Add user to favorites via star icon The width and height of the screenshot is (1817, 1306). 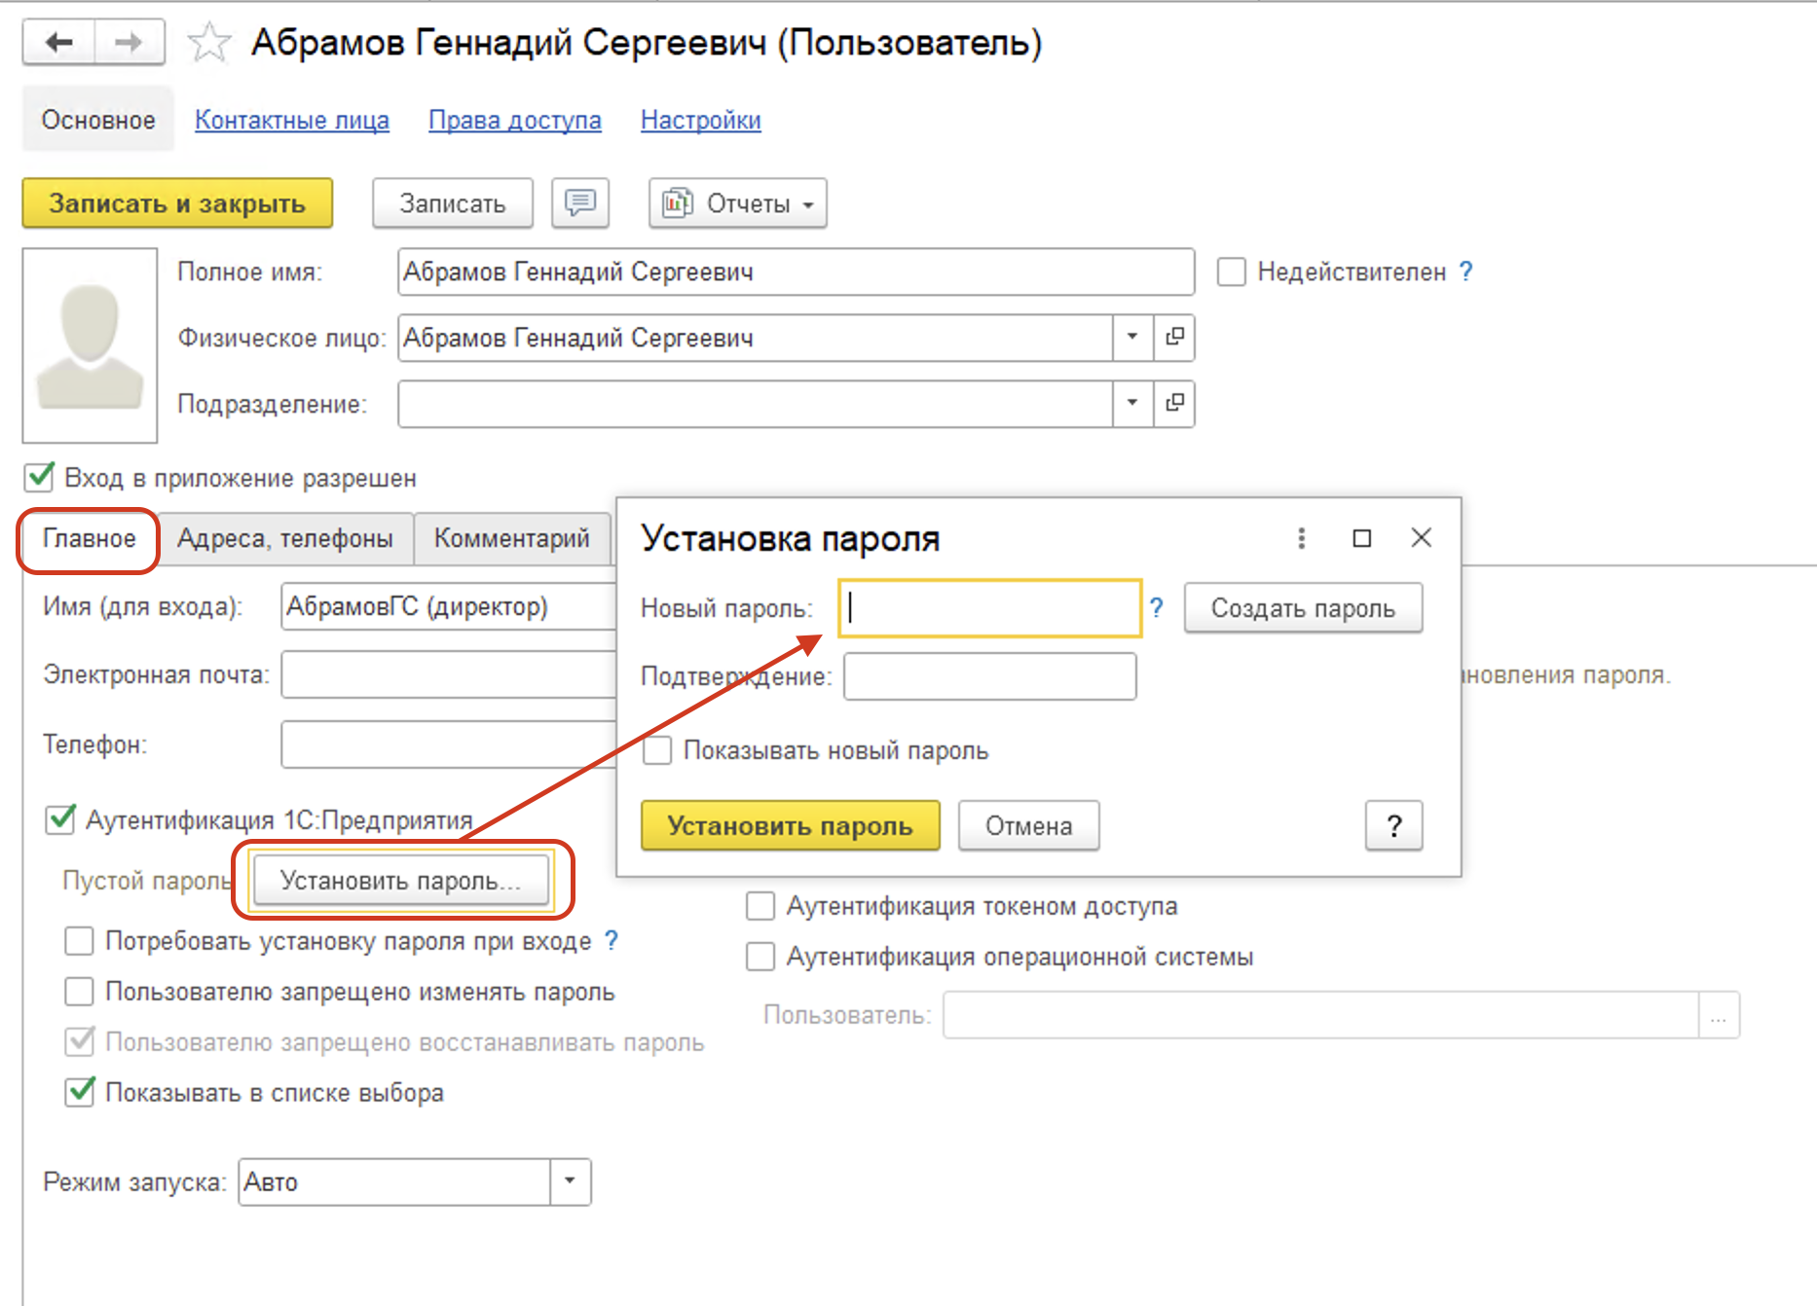point(208,42)
